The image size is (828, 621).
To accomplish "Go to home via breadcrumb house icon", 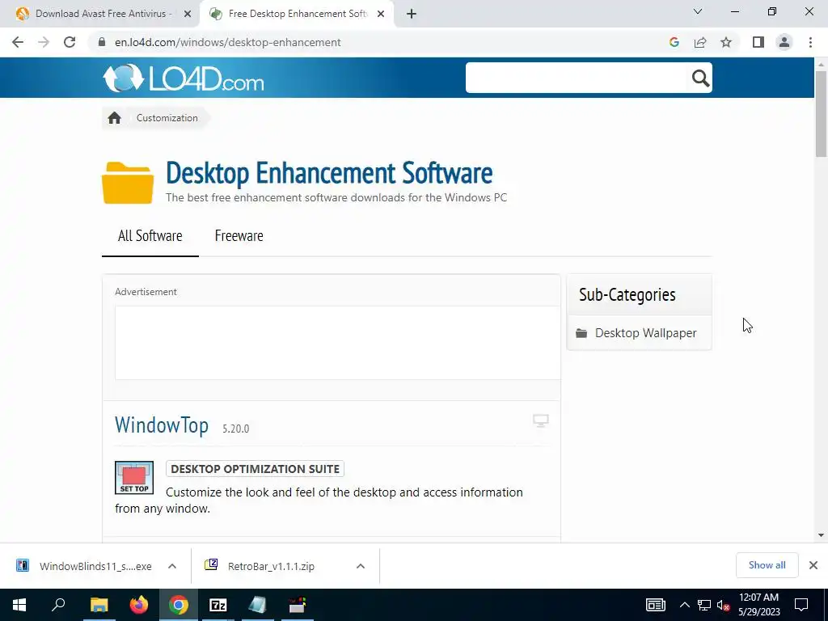I will pyautogui.click(x=114, y=118).
